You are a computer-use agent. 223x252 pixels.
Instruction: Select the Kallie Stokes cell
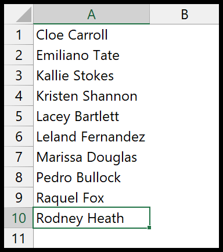click(x=91, y=76)
